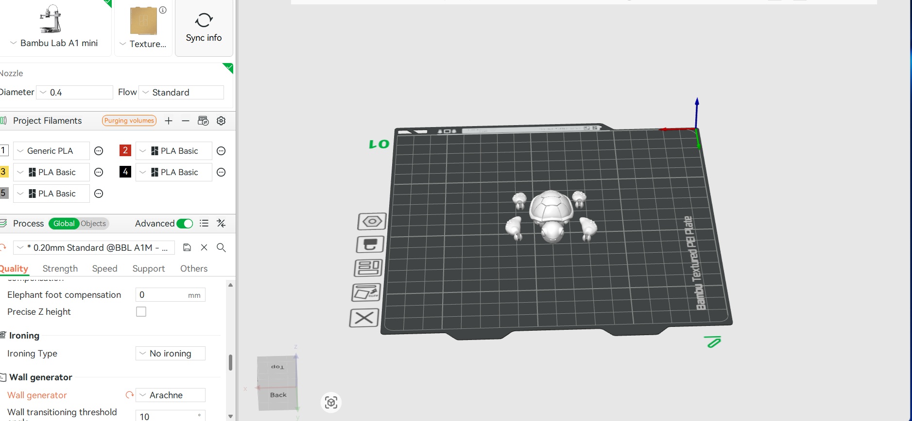
Task: Open filament 2 PLA Basic dropdown
Action: pos(174,151)
